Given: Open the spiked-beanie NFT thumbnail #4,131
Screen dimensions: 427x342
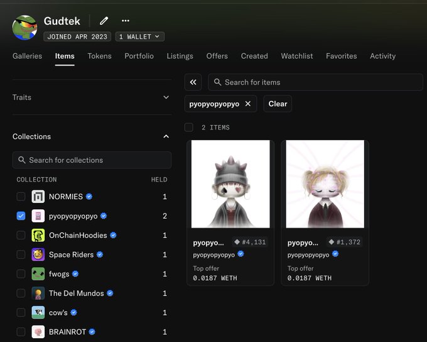Looking at the screenshot, I should (230, 184).
